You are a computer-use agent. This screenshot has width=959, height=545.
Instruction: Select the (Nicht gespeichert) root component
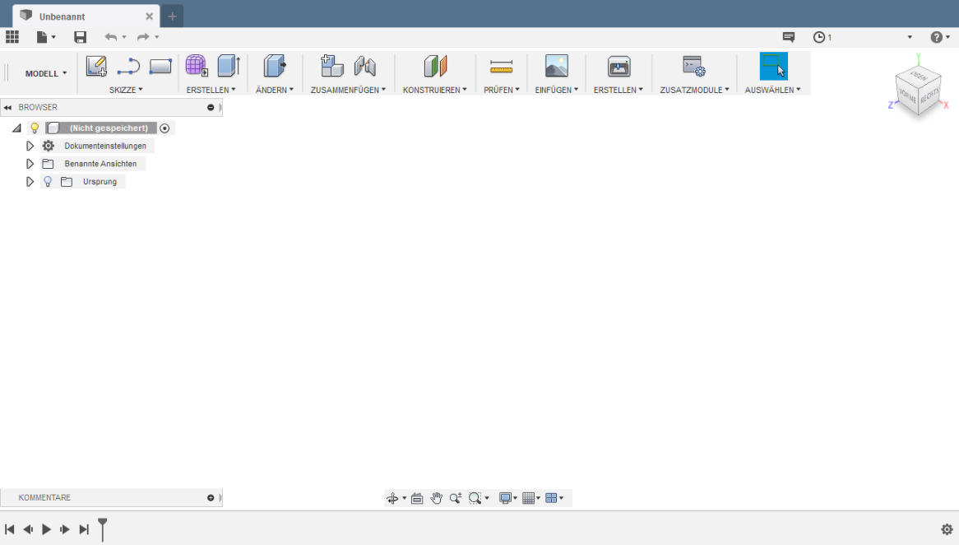point(109,128)
